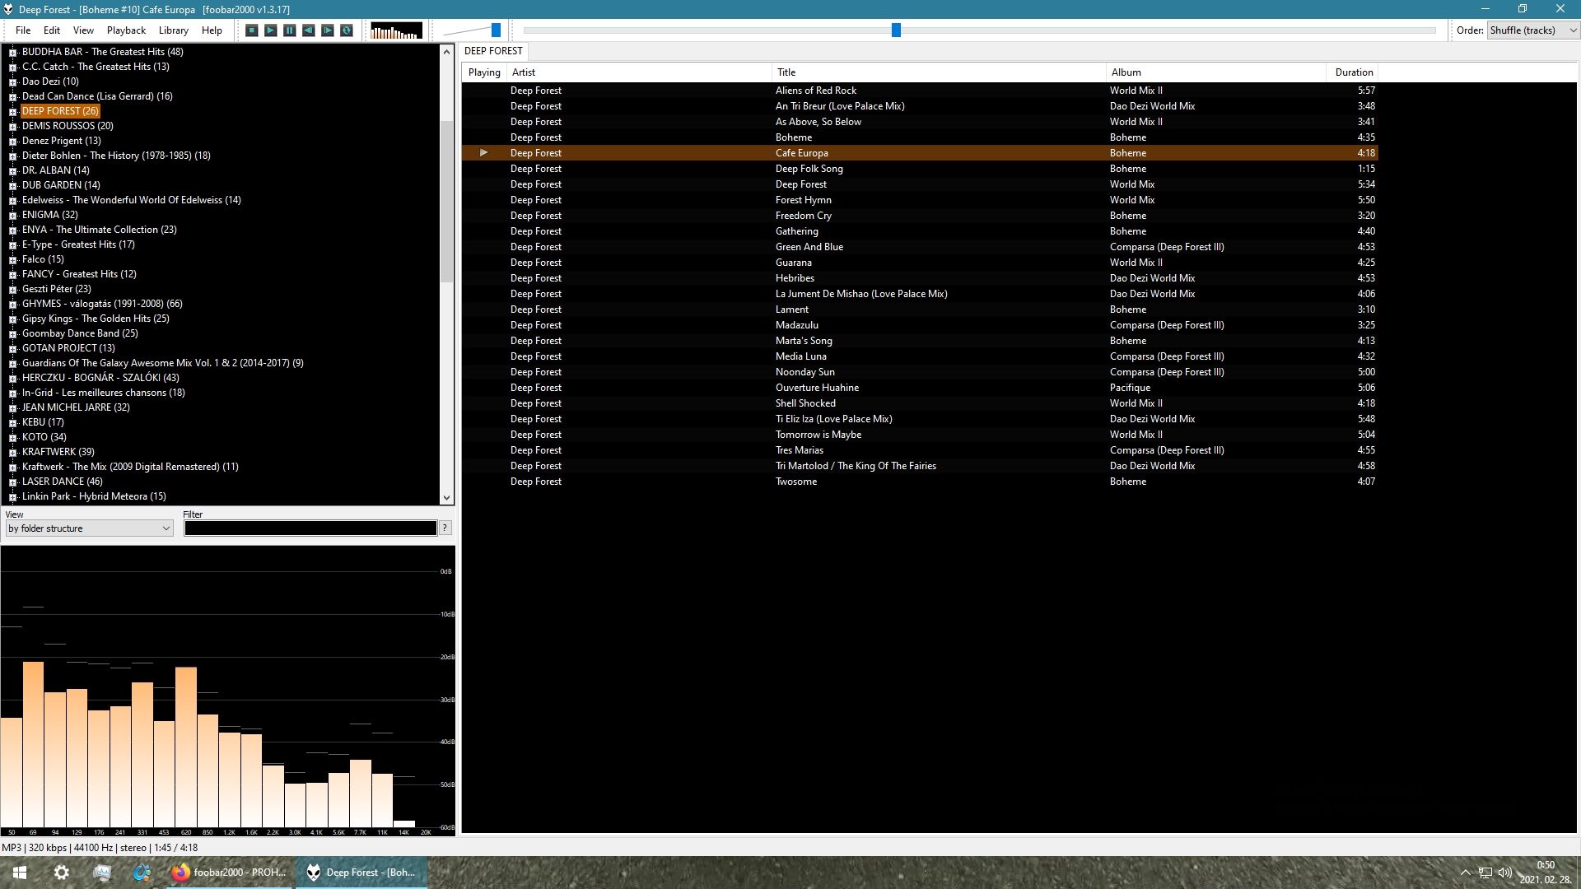Expand the Falco (15) node
The image size is (1581, 889).
coord(12,259)
